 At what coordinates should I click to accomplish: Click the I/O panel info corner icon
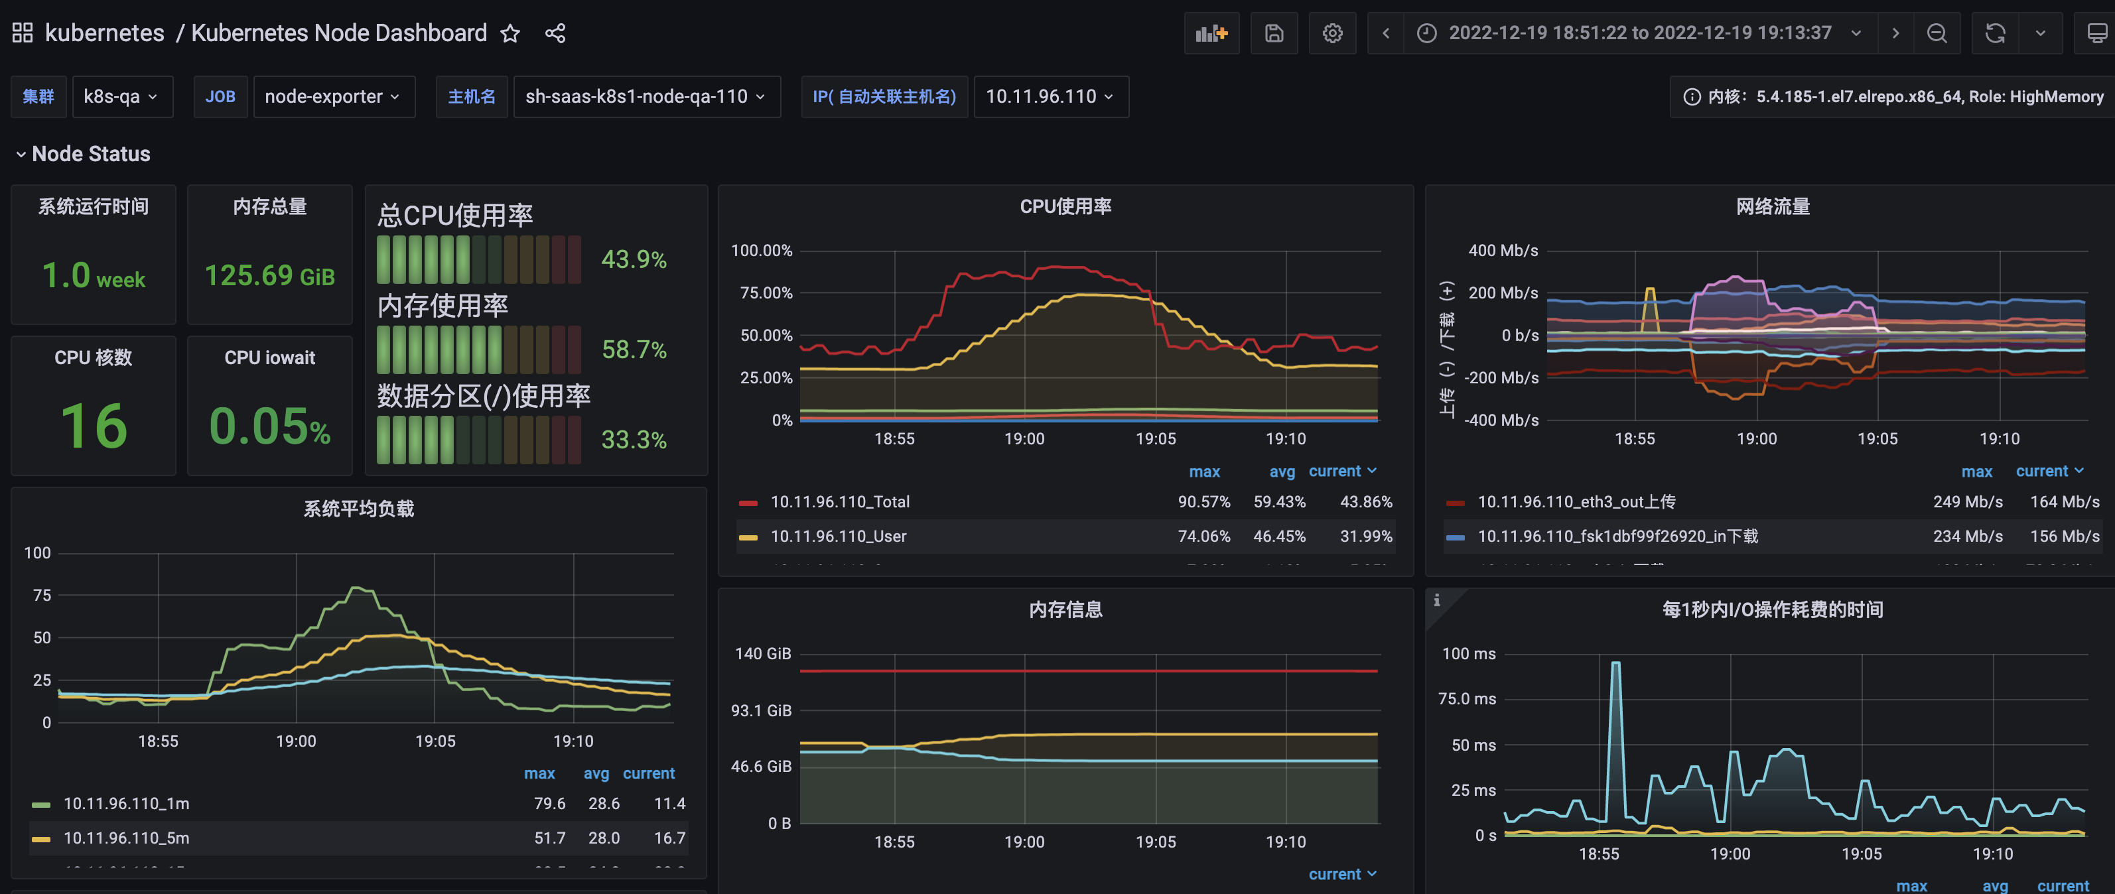point(1437,600)
